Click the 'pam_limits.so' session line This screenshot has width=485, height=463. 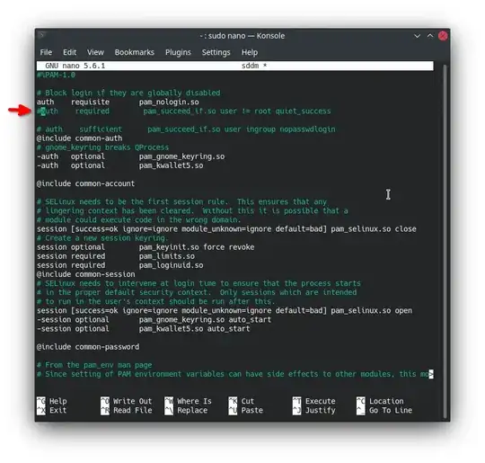coord(116,256)
